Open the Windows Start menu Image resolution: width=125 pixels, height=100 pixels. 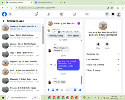(x=3, y=97)
